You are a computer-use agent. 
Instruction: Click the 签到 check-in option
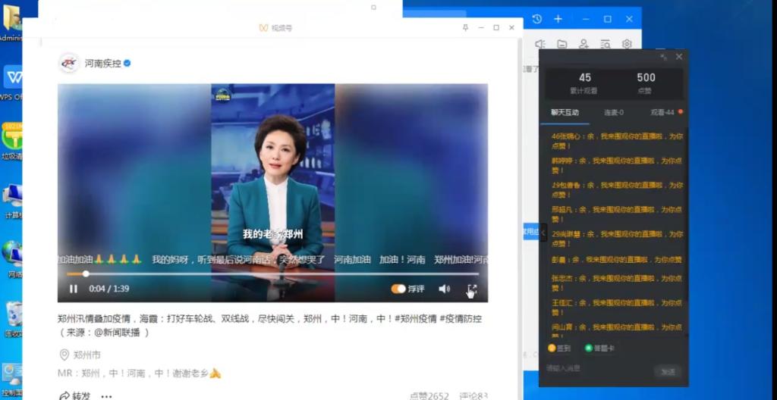coord(559,348)
